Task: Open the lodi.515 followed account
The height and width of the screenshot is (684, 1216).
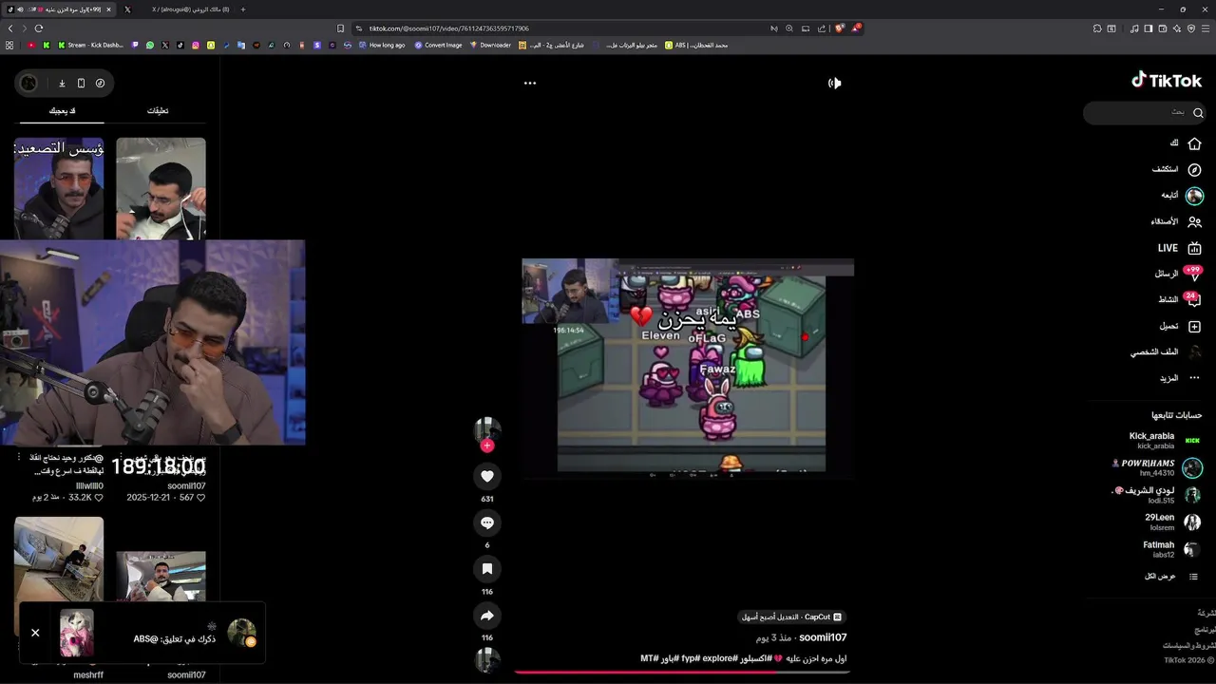Action: click(1156, 495)
